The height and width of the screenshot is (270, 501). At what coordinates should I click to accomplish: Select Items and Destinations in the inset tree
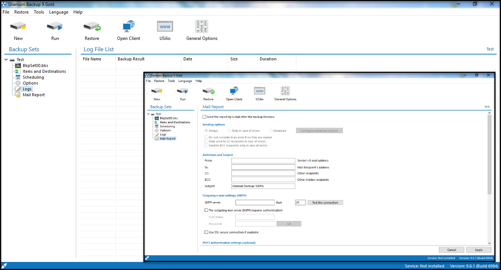point(175,122)
